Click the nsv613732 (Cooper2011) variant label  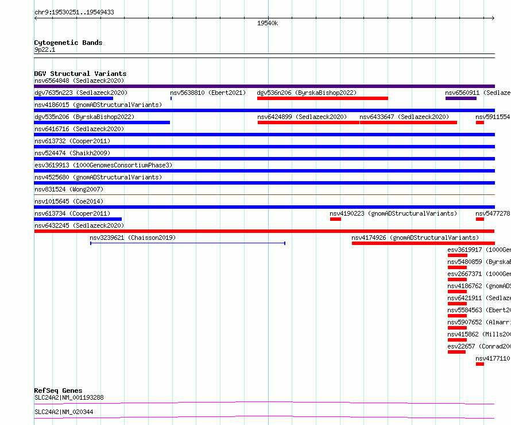pos(72,141)
